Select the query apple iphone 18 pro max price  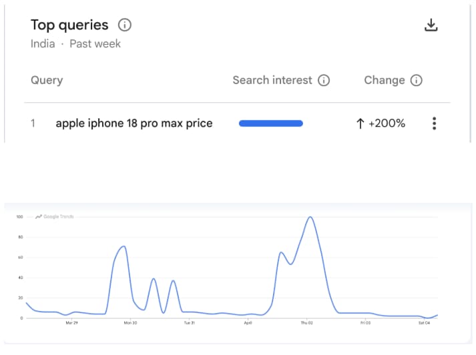[x=134, y=123]
